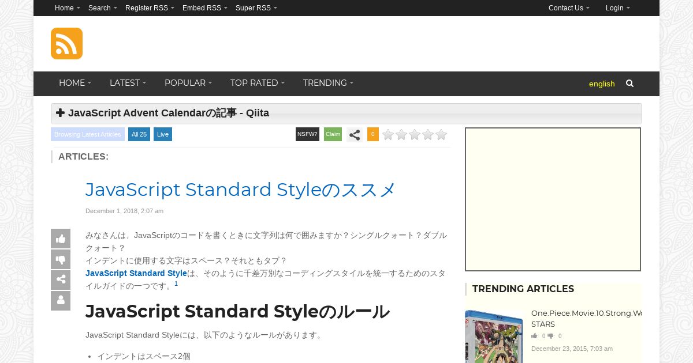Open the Search dropdown in top bar
Image resolution: width=693 pixels, height=363 pixels.
(x=103, y=8)
